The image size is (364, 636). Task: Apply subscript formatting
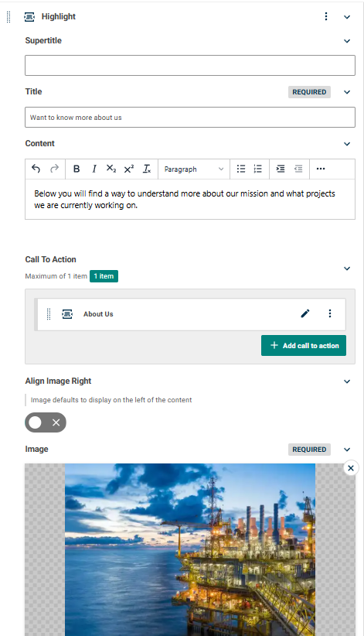tap(111, 169)
